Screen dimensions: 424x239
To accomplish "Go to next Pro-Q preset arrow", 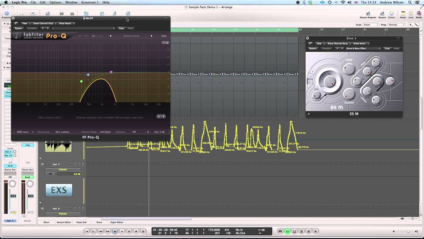I will tap(151, 36).
